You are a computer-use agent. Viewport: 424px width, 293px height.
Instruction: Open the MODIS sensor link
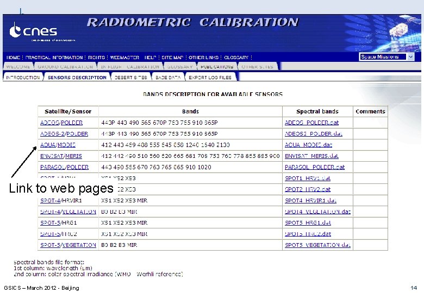click(66, 145)
